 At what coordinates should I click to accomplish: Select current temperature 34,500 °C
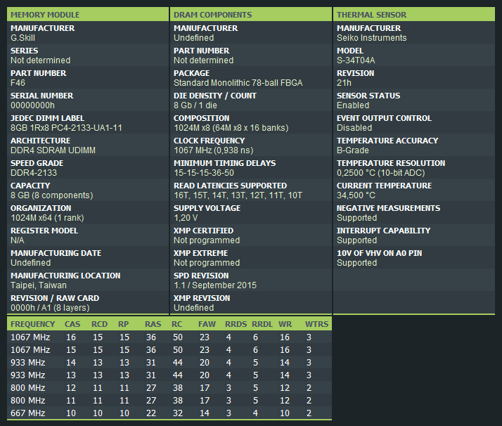coord(356,195)
